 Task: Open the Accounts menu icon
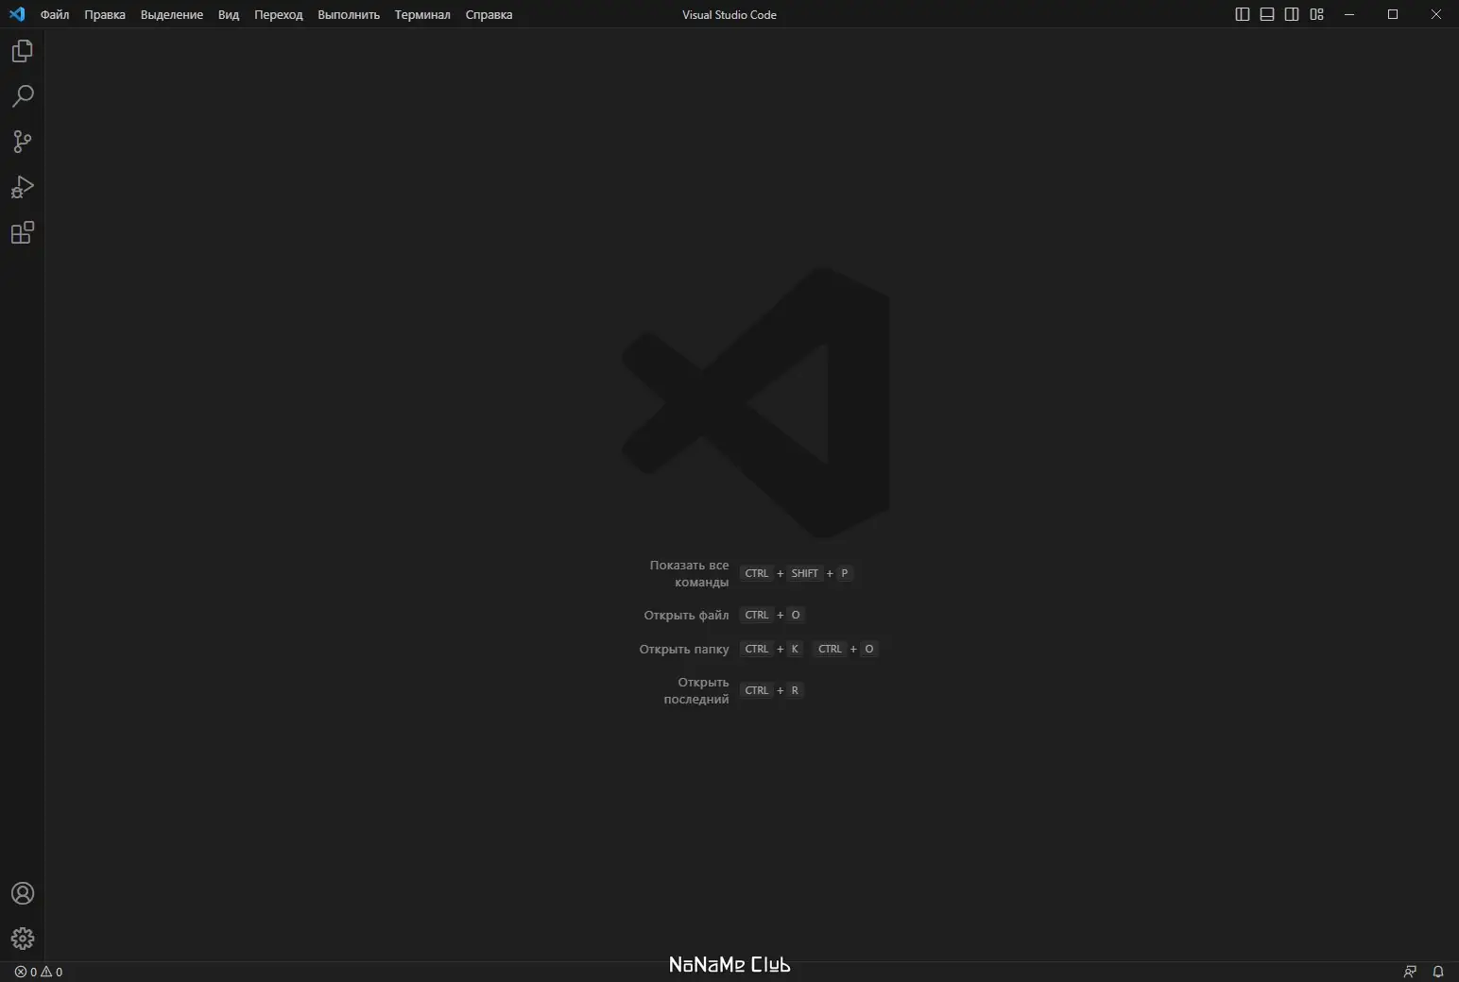coord(23,893)
